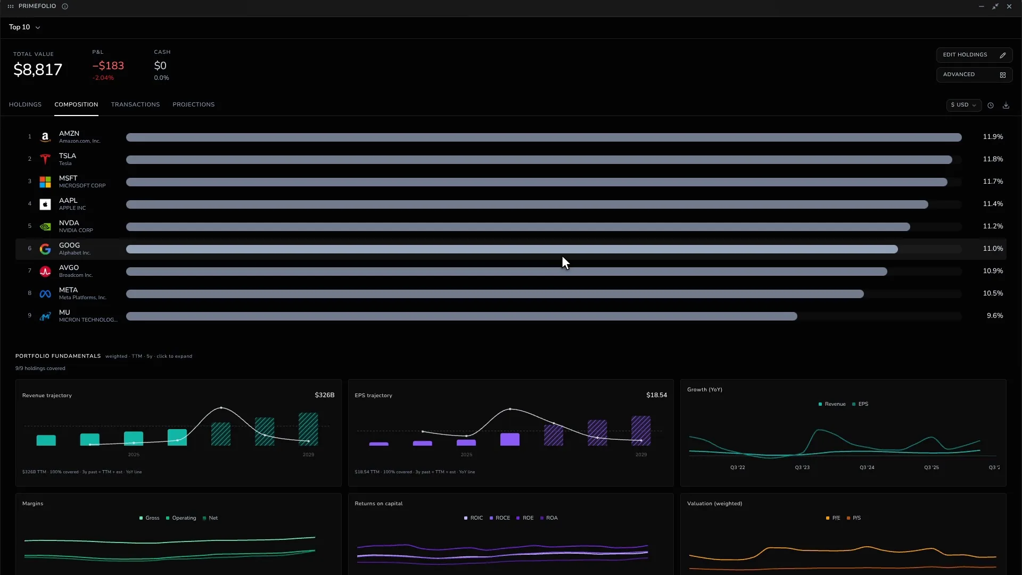Open the Transactions tab

point(135,104)
